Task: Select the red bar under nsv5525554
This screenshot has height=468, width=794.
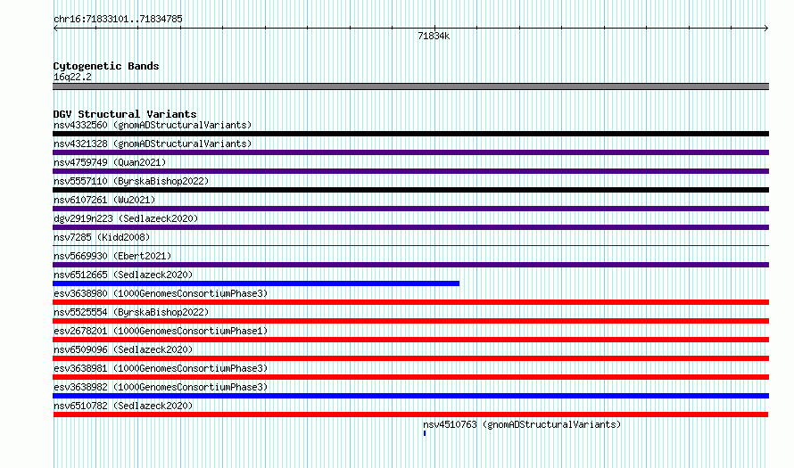Action: click(x=410, y=321)
